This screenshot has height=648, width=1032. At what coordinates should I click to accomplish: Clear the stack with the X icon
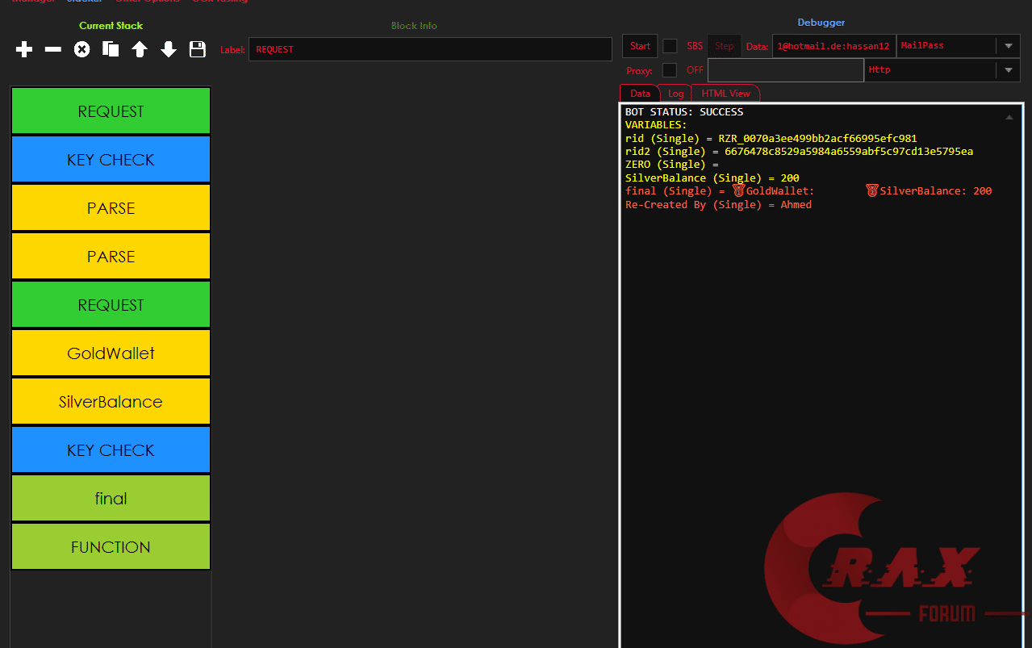[x=81, y=49]
